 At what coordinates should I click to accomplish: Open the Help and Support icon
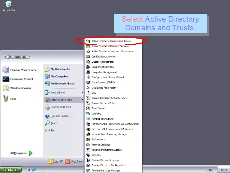tap(47, 116)
